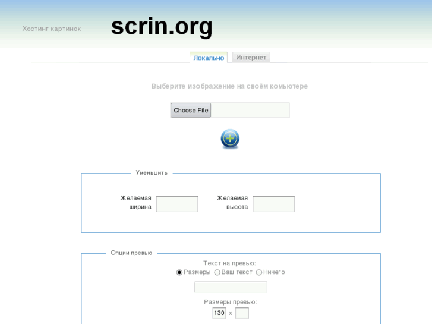
Task: Select the Размеры radio button
Action: tap(179, 272)
